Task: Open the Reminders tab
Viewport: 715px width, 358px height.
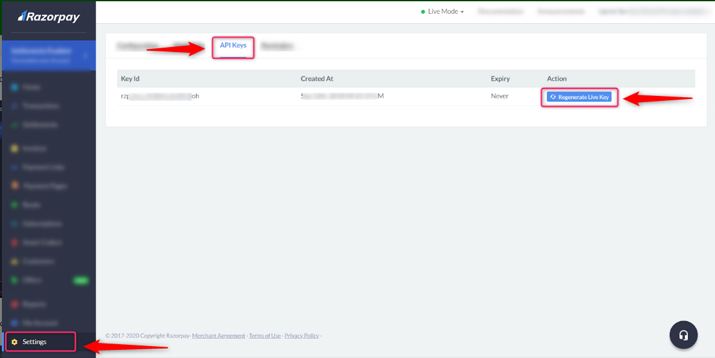Action: tap(276, 46)
